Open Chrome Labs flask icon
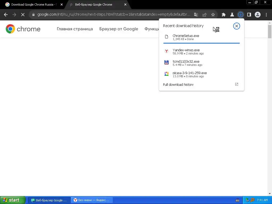This screenshot has height=204, width=272. [232, 15]
